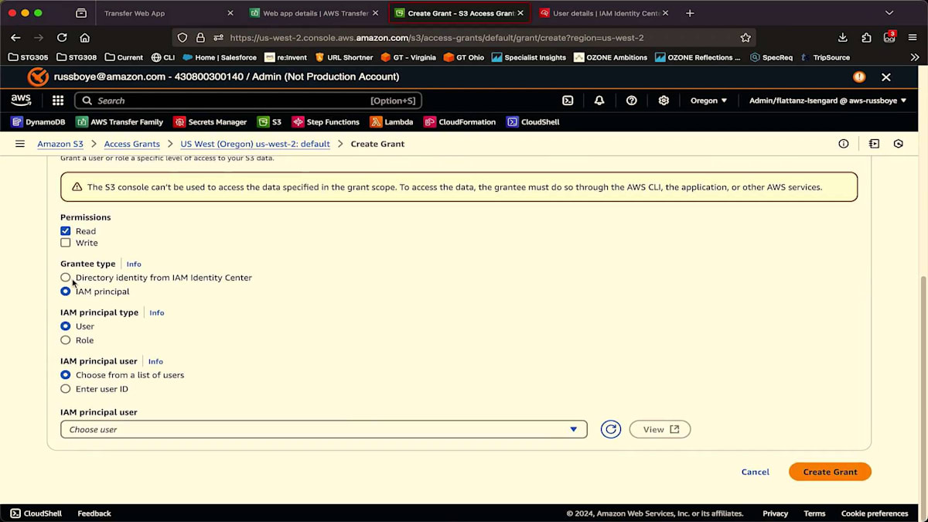Check the Write permission checkbox
The width and height of the screenshot is (928, 522).
click(66, 243)
